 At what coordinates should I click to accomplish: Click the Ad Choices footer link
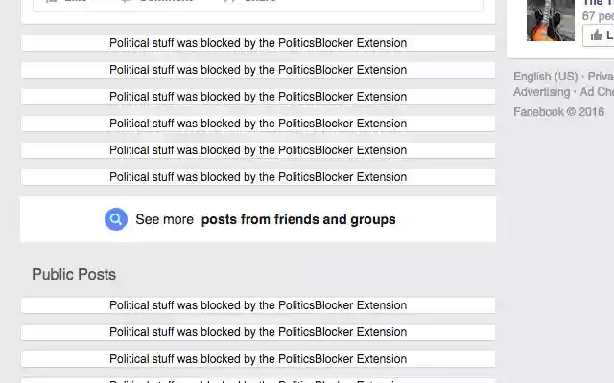[x=597, y=92]
